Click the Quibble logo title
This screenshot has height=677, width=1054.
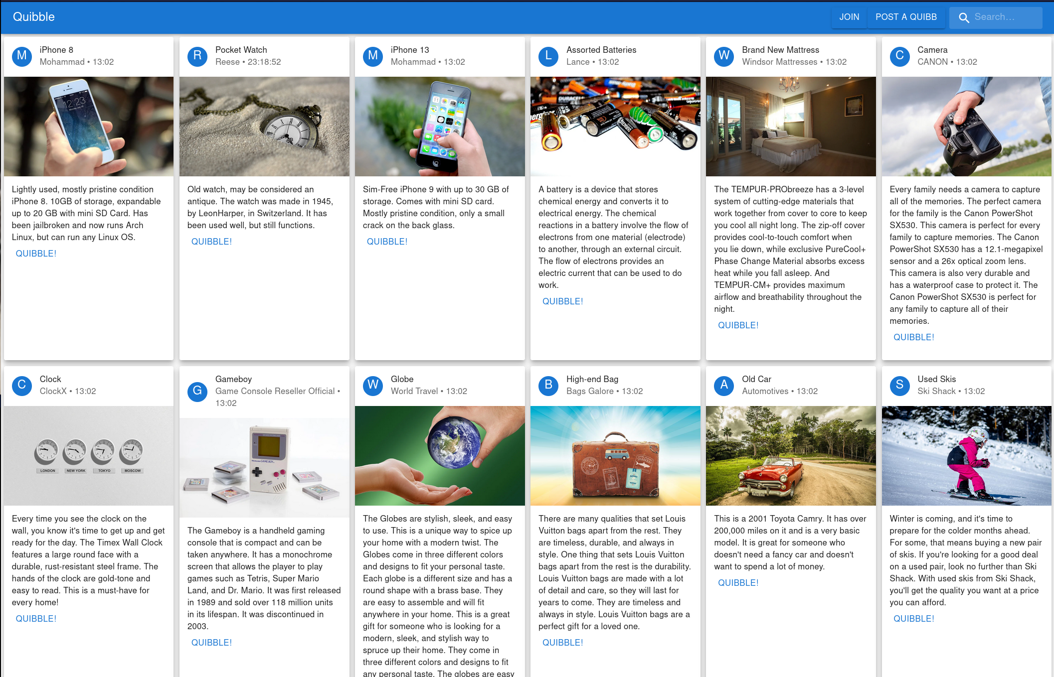pos(34,17)
